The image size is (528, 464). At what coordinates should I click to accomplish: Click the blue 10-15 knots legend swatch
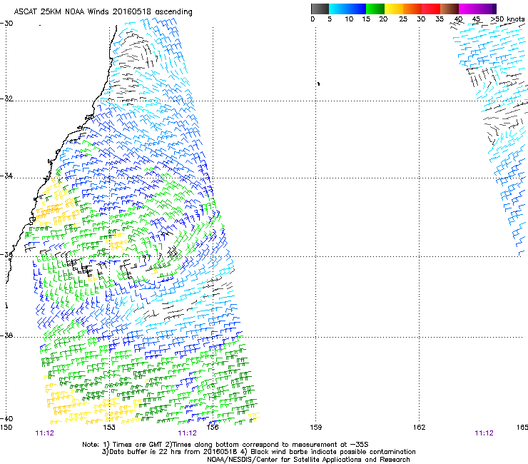tap(357, 9)
